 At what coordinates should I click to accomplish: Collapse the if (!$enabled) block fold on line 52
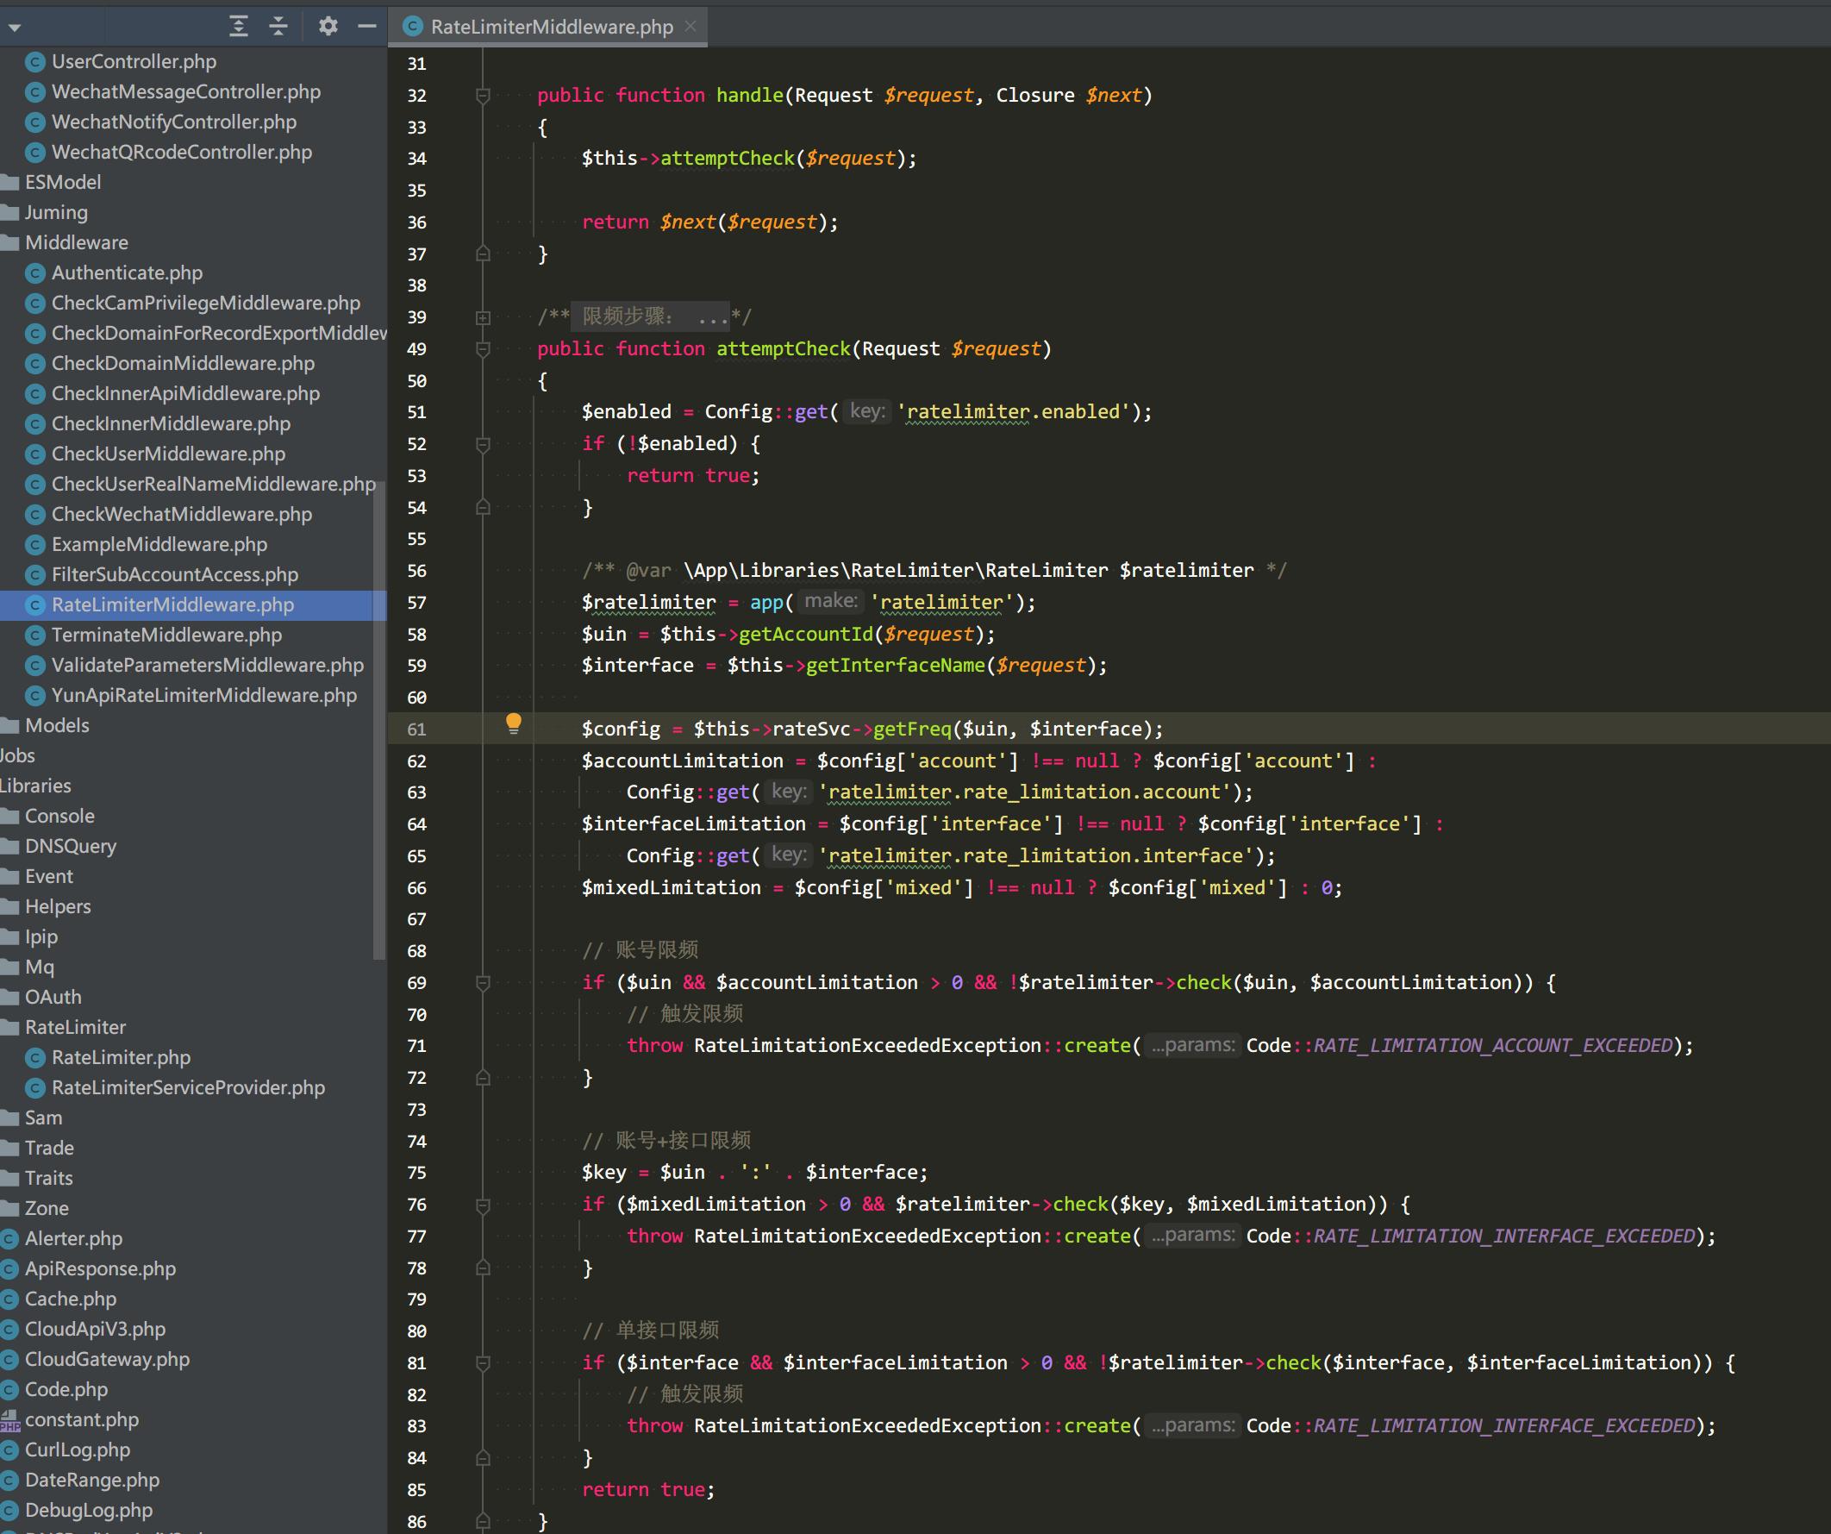coord(483,444)
